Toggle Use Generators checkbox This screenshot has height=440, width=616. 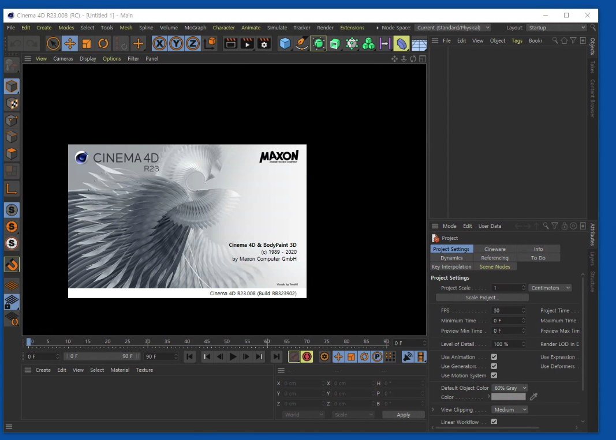[x=494, y=366]
